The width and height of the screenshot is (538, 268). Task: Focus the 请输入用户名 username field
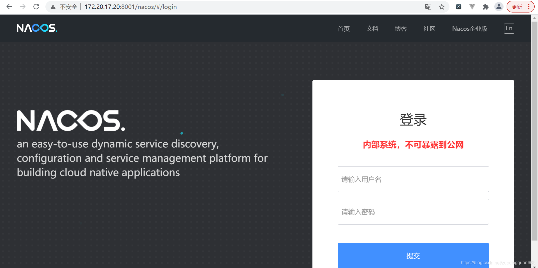coord(413,179)
